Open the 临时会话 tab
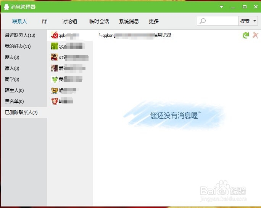This screenshot has width=261, height=208. click(x=99, y=21)
